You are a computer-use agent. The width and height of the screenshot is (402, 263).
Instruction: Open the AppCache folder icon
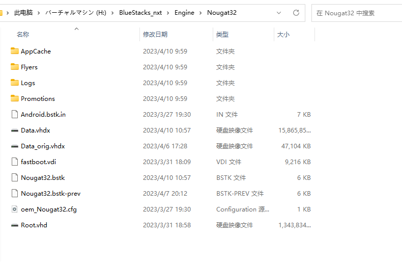pos(15,51)
